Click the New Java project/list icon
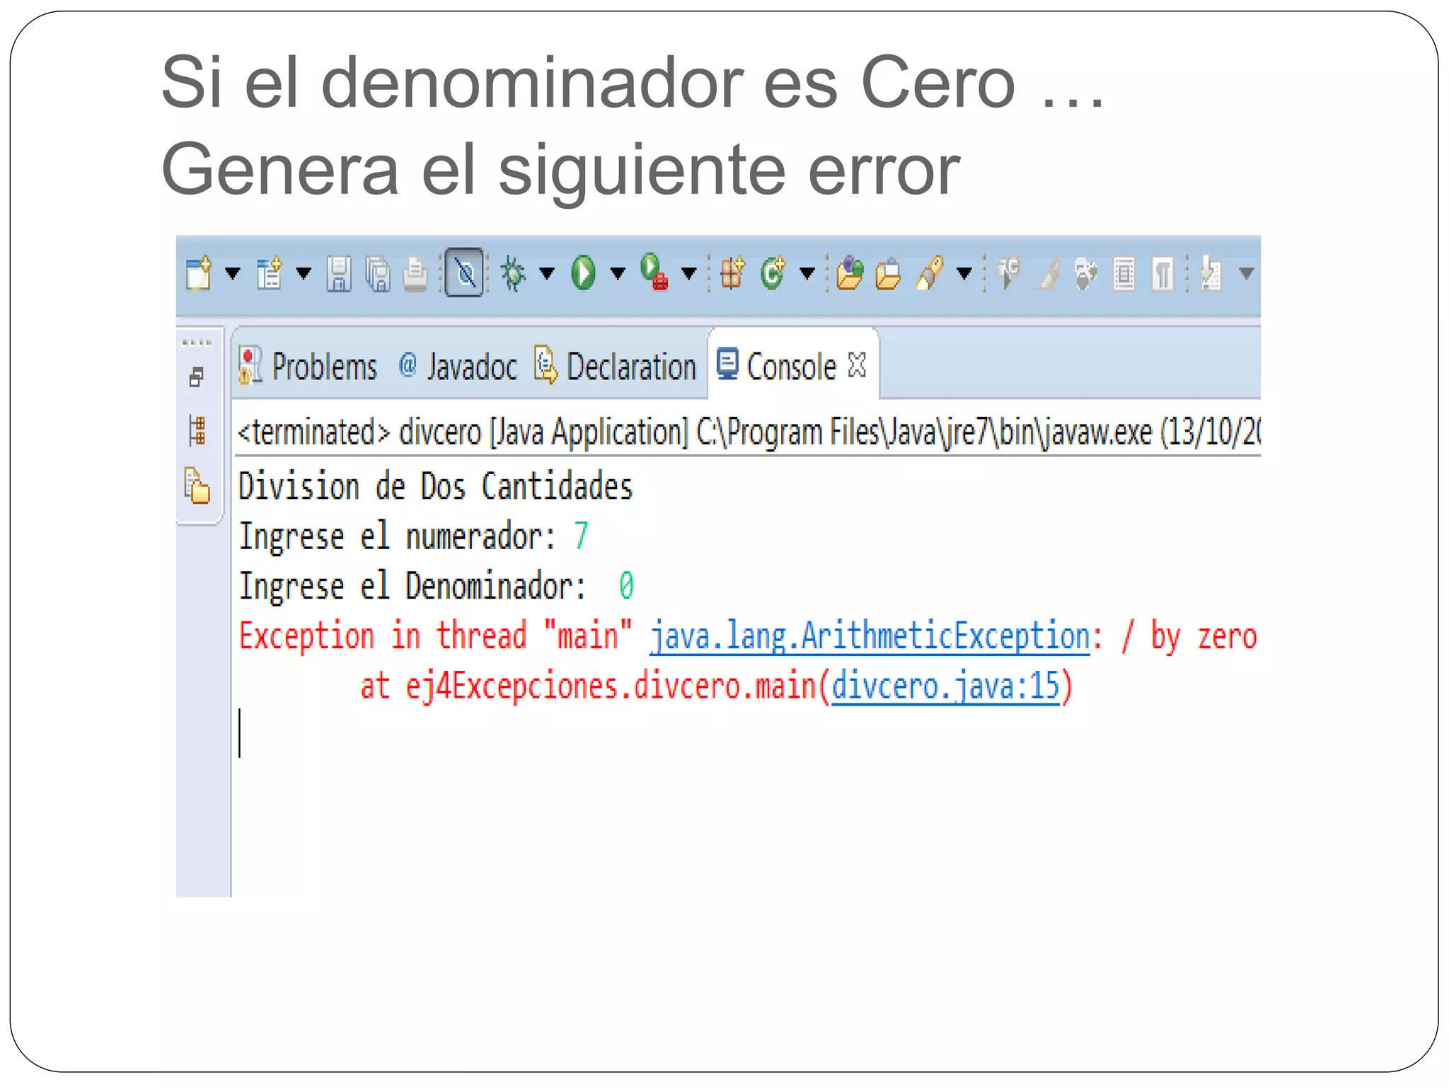The image size is (1449, 1087). [x=270, y=273]
